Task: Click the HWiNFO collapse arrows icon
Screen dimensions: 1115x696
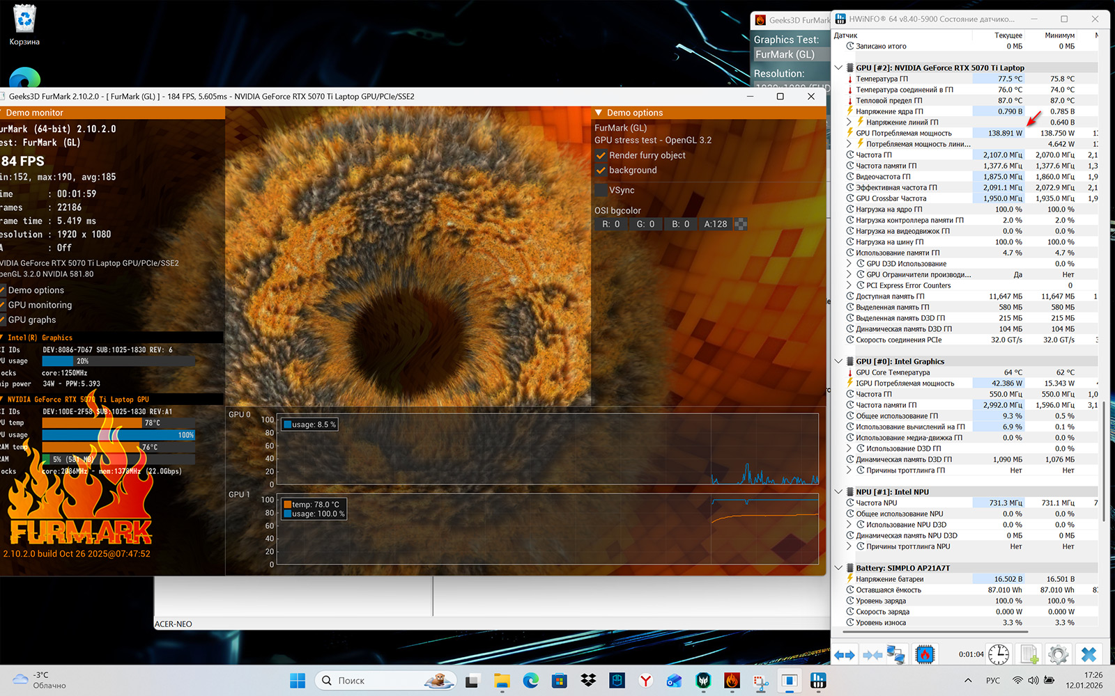Action: (x=872, y=655)
